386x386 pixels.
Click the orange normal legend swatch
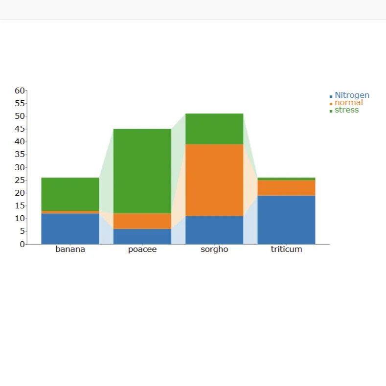pos(331,104)
